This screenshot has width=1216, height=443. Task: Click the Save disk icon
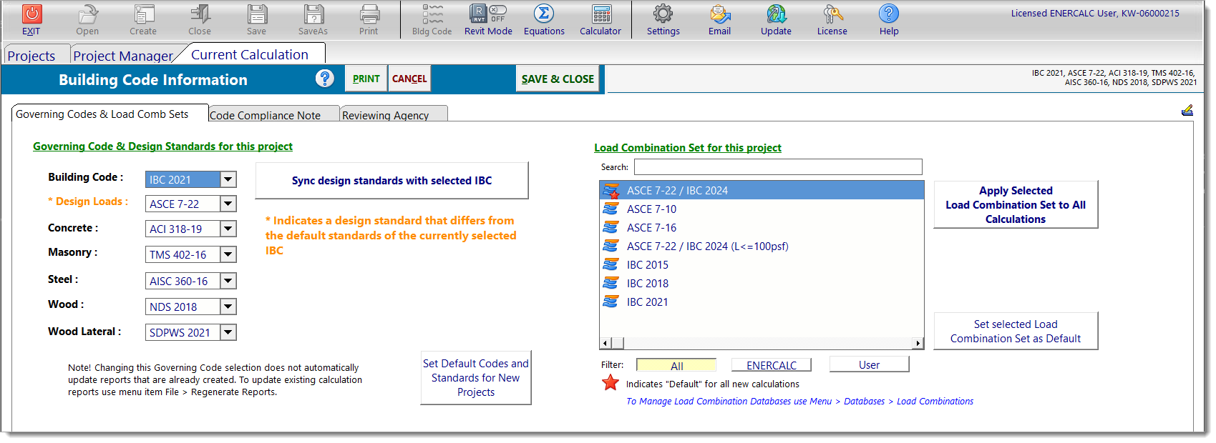257,14
